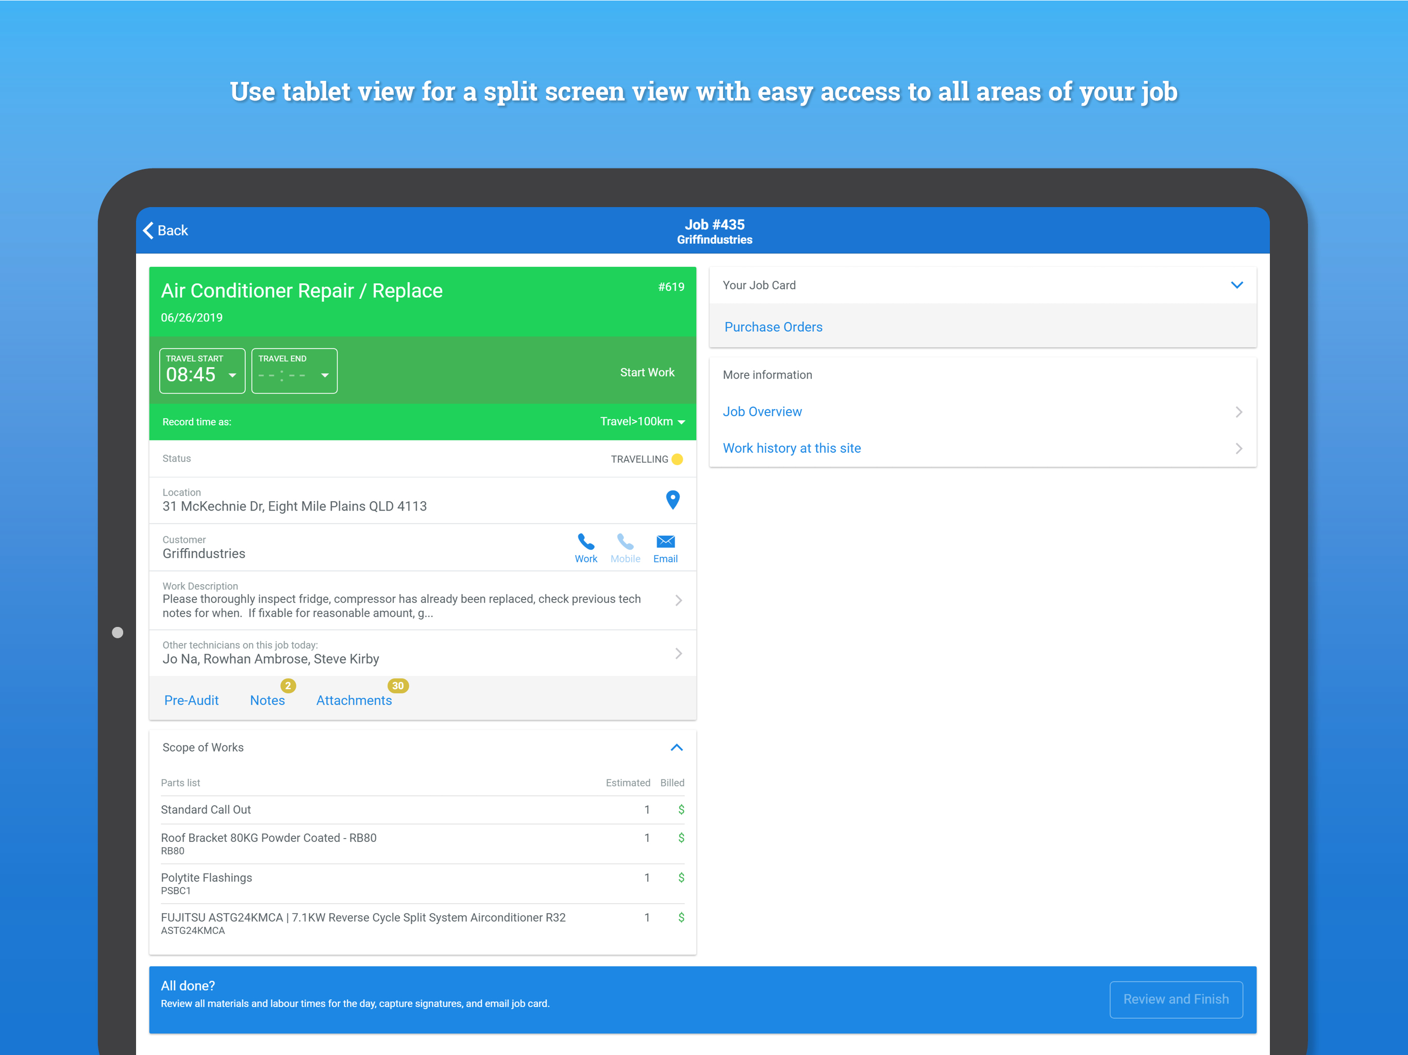Image resolution: width=1408 pixels, height=1055 pixels.
Task: Collapse the Scope of Works section
Action: [676, 747]
